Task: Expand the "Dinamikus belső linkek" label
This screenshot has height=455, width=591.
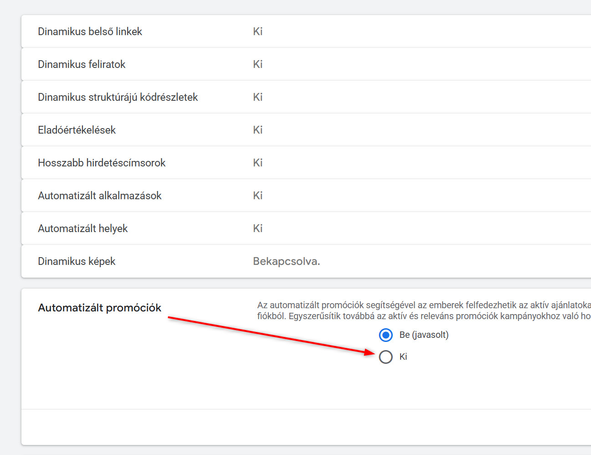Action: click(x=90, y=31)
